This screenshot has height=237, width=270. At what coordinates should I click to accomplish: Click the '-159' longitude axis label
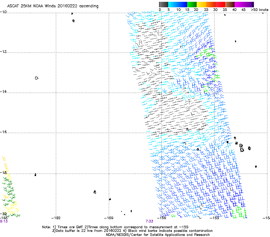[109, 218]
